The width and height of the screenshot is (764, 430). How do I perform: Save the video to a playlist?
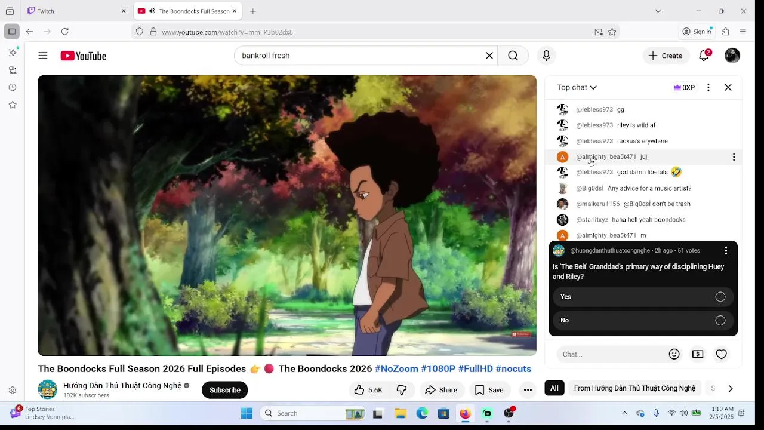click(489, 390)
